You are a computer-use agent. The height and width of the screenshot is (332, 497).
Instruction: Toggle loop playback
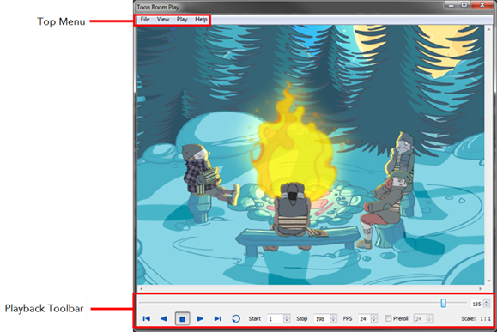click(236, 318)
